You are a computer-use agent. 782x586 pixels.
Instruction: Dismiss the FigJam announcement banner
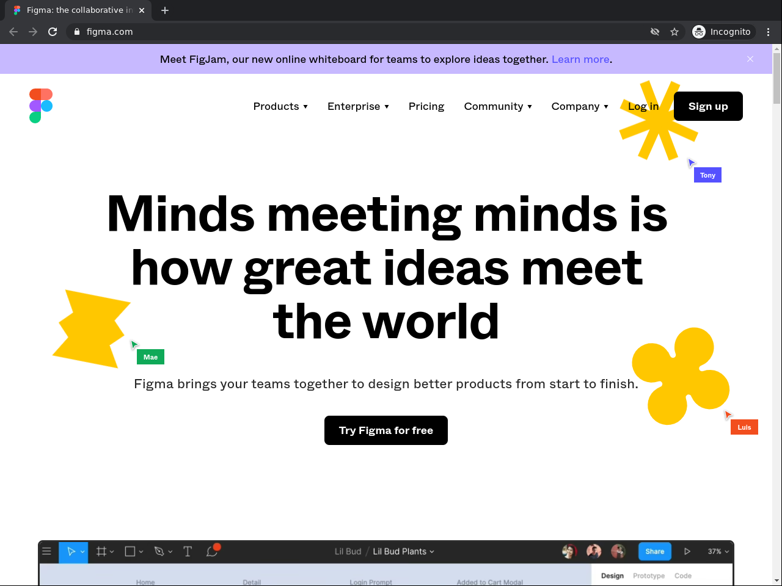coord(750,59)
